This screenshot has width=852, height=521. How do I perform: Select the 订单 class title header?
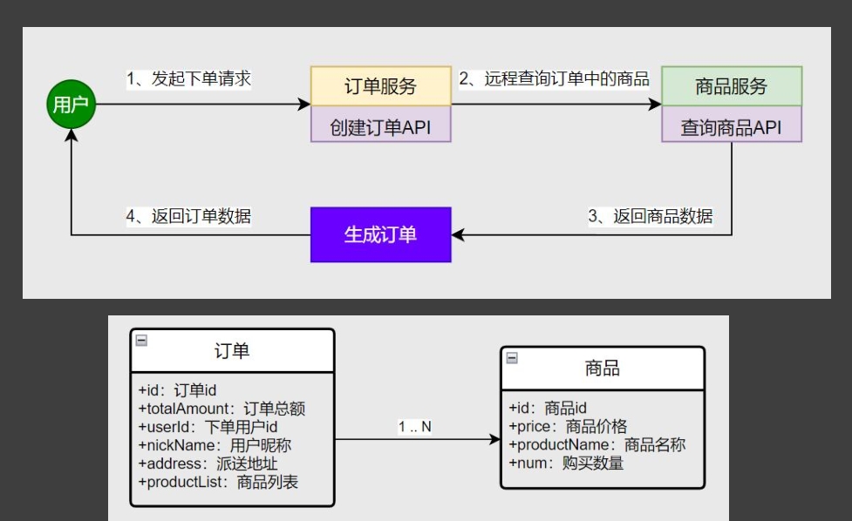(231, 349)
